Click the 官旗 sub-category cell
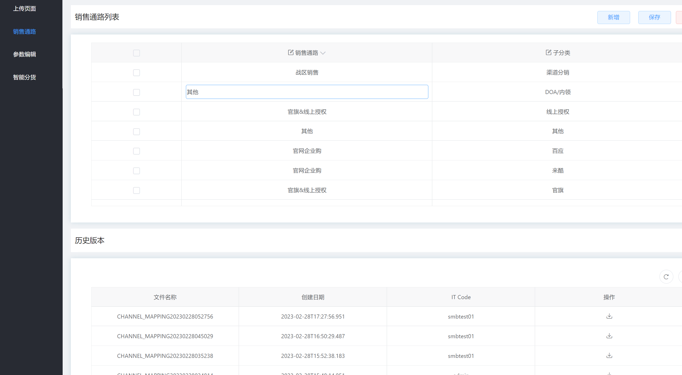 pyautogui.click(x=557, y=190)
